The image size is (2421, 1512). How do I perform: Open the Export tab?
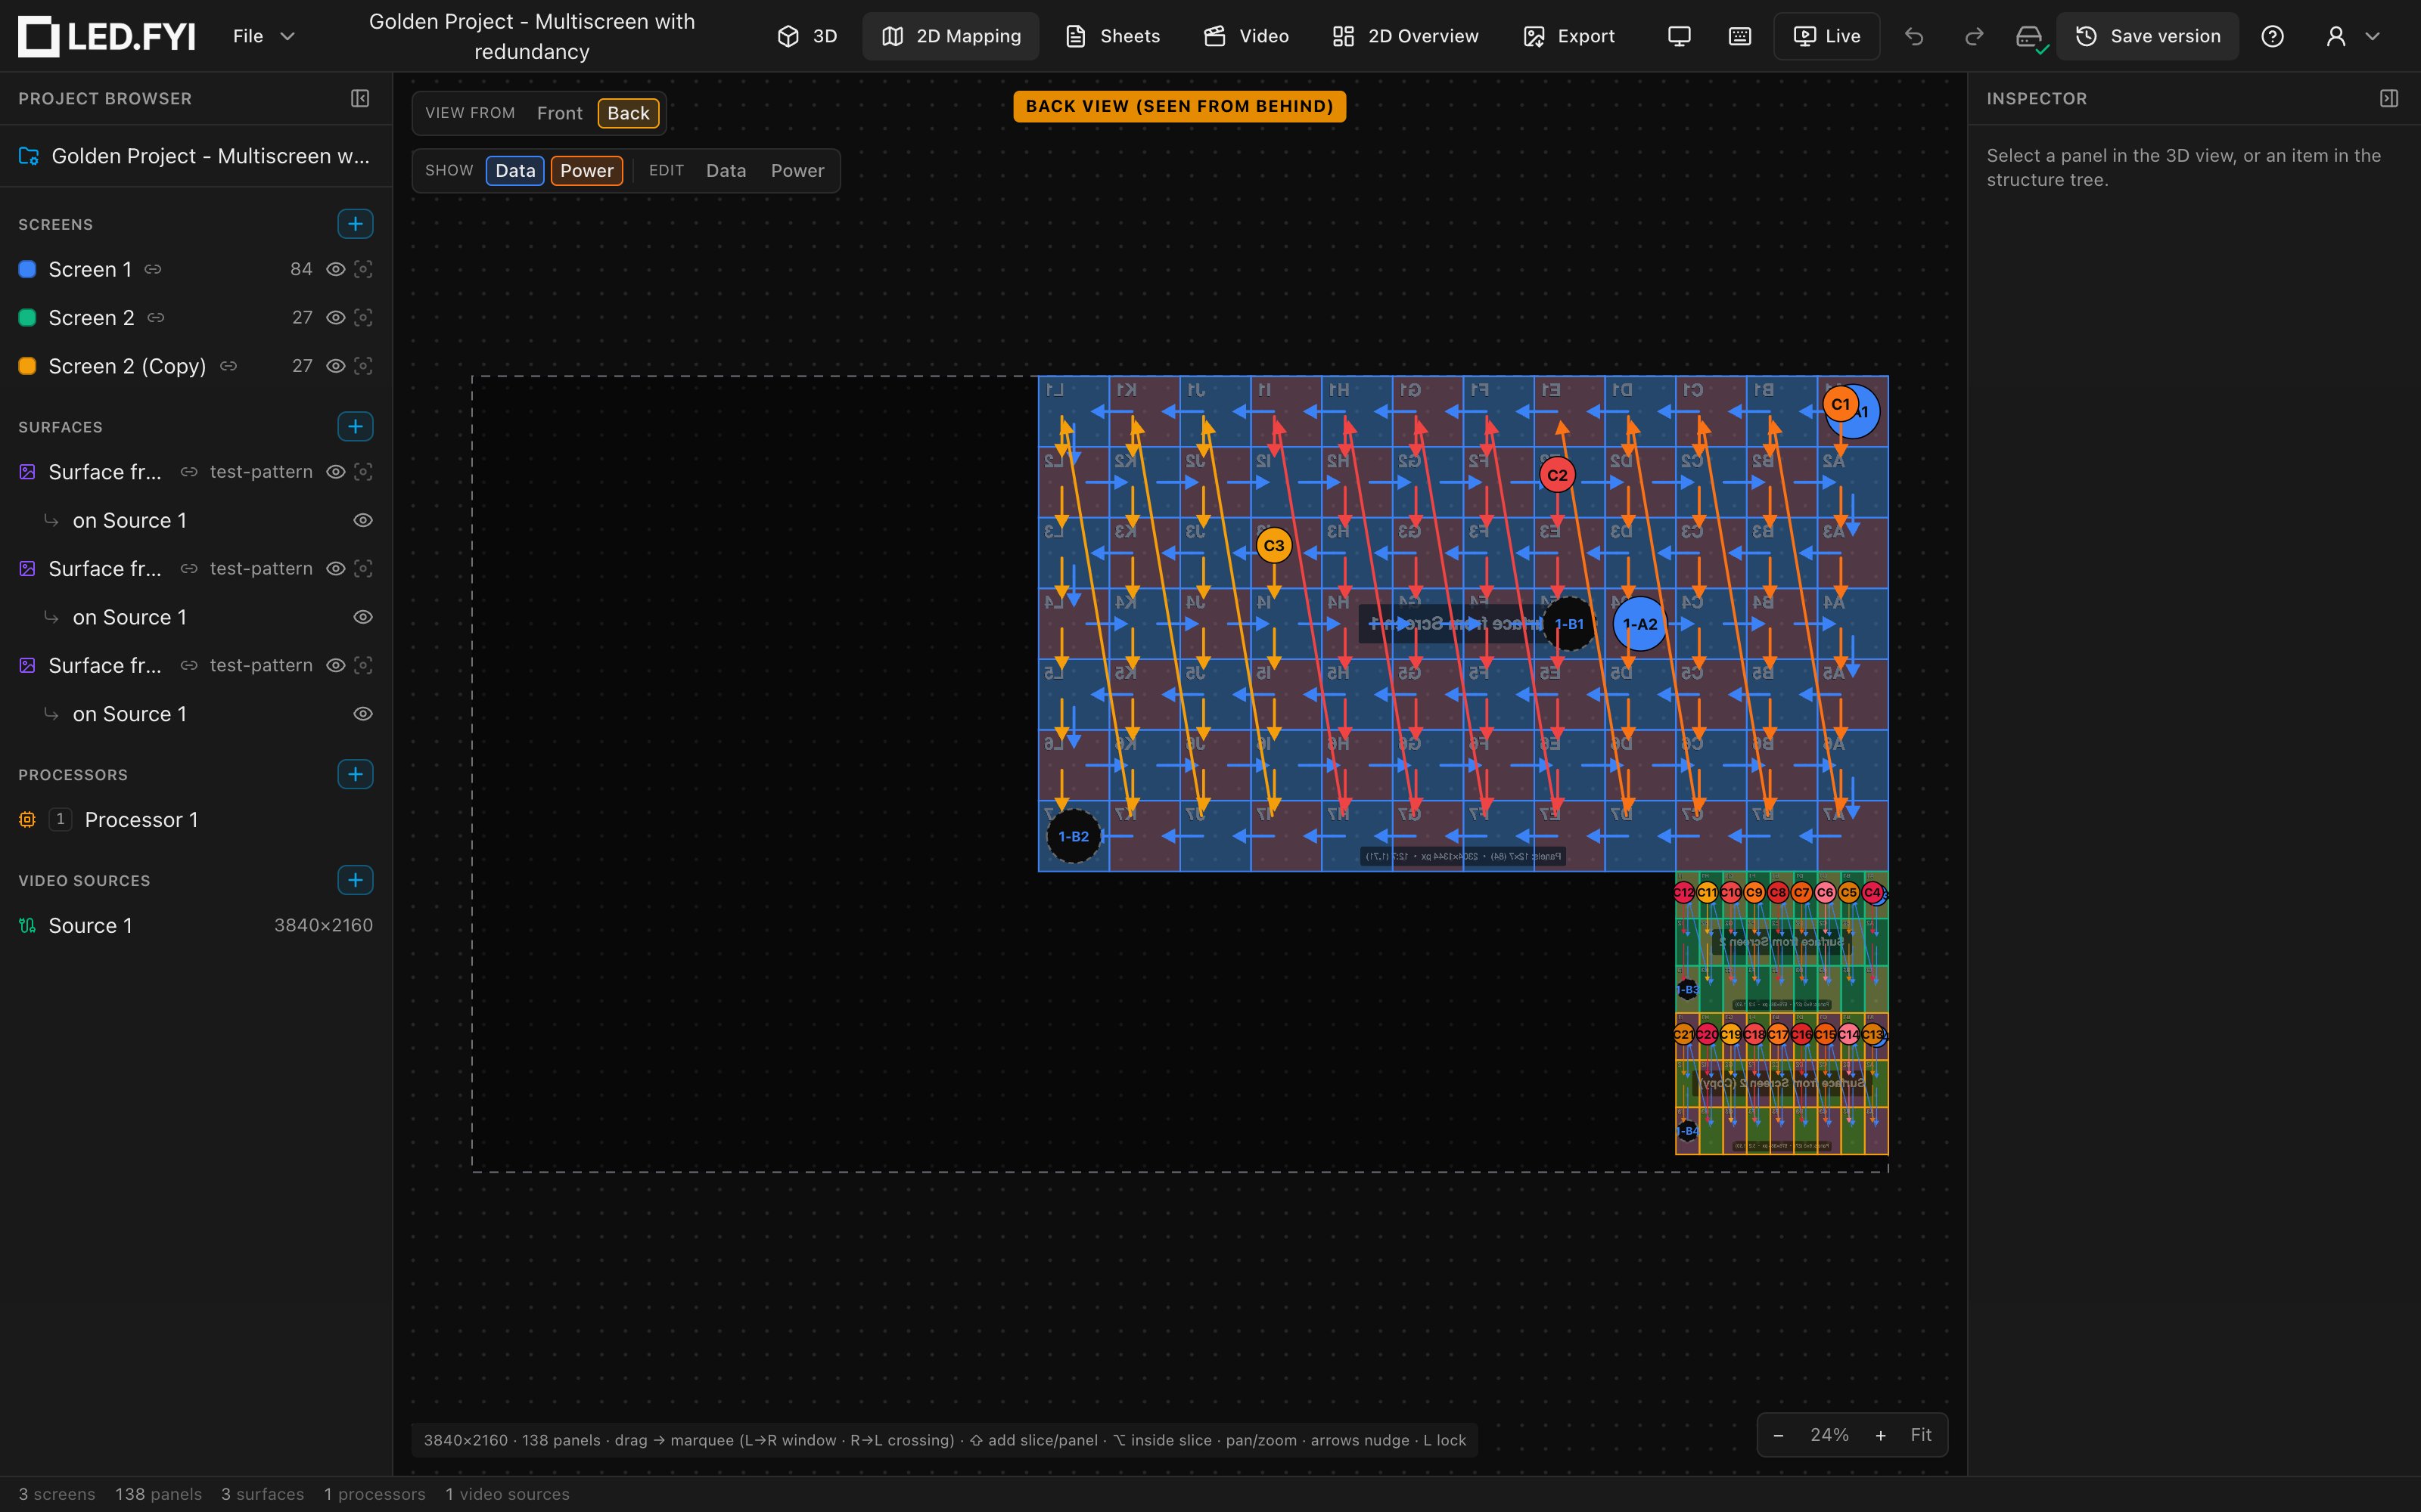[1568, 36]
